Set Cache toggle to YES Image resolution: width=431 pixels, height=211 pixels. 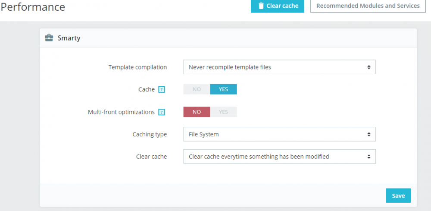(223, 89)
